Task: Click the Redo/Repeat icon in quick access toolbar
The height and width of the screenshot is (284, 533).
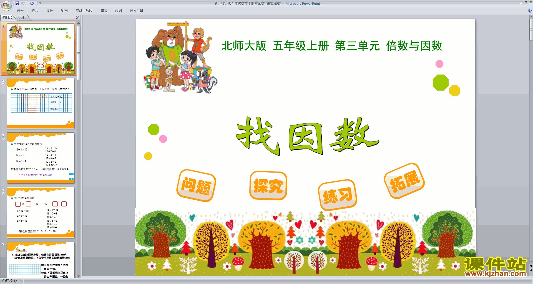Action: tap(32, 3)
